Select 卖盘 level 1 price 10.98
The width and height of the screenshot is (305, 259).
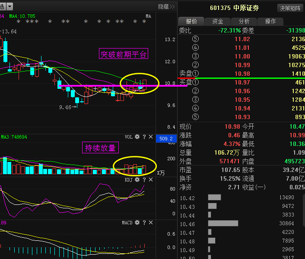(x=242, y=74)
